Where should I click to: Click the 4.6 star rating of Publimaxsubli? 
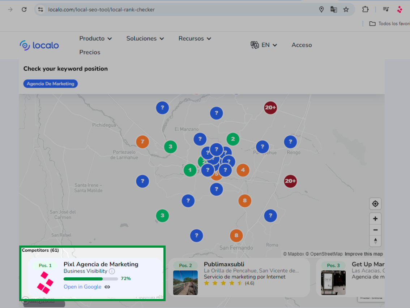(x=229, y=283)
